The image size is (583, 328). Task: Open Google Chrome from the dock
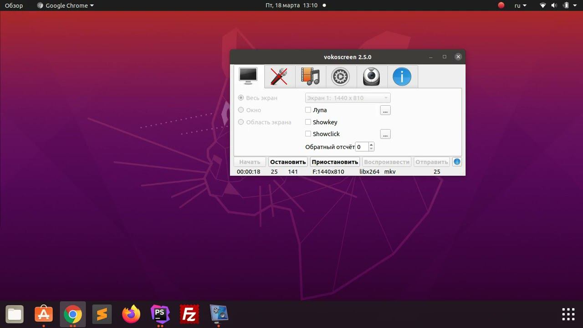click(x=73, y=314)
